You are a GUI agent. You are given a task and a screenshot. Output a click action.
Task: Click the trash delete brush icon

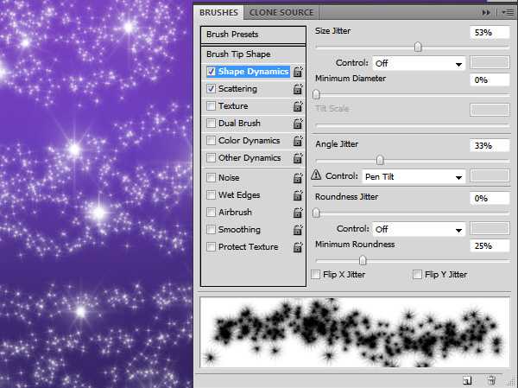tap(490, 379)
